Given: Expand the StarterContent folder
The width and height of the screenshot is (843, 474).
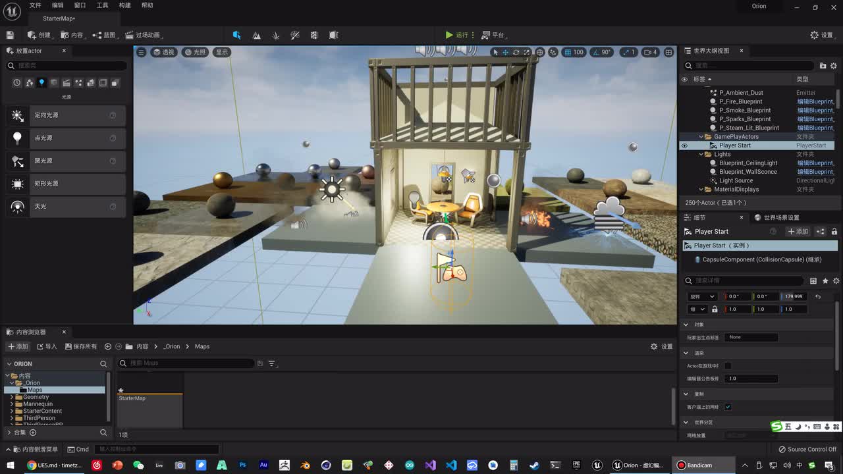Looking at the screenshot, I should [12, 411].
